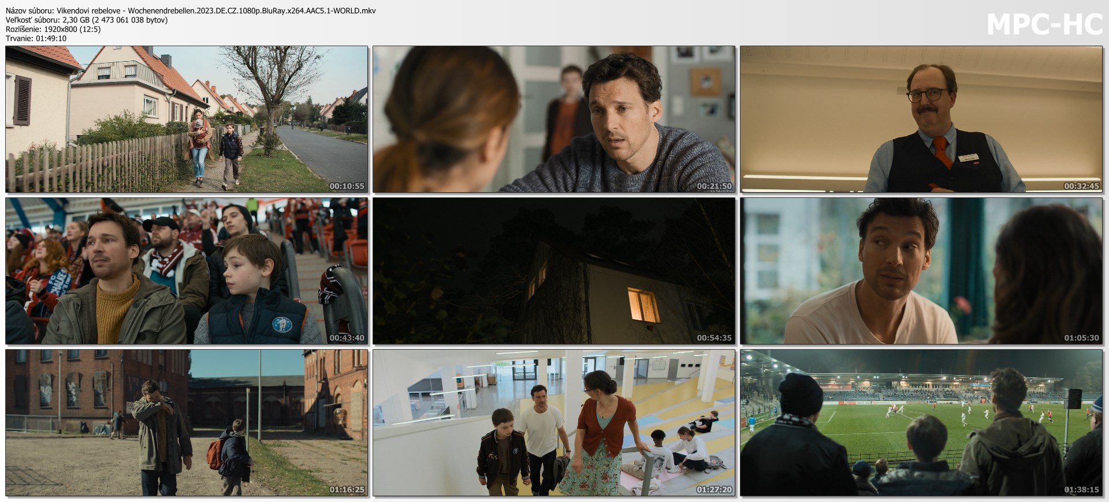Click the 01:05:30 timestamp label

click(1081, 338)
